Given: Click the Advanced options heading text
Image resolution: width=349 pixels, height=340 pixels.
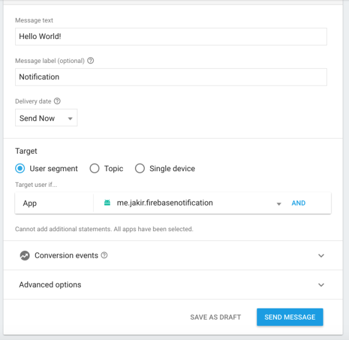Looking at the screenshot, I should 50,285.
